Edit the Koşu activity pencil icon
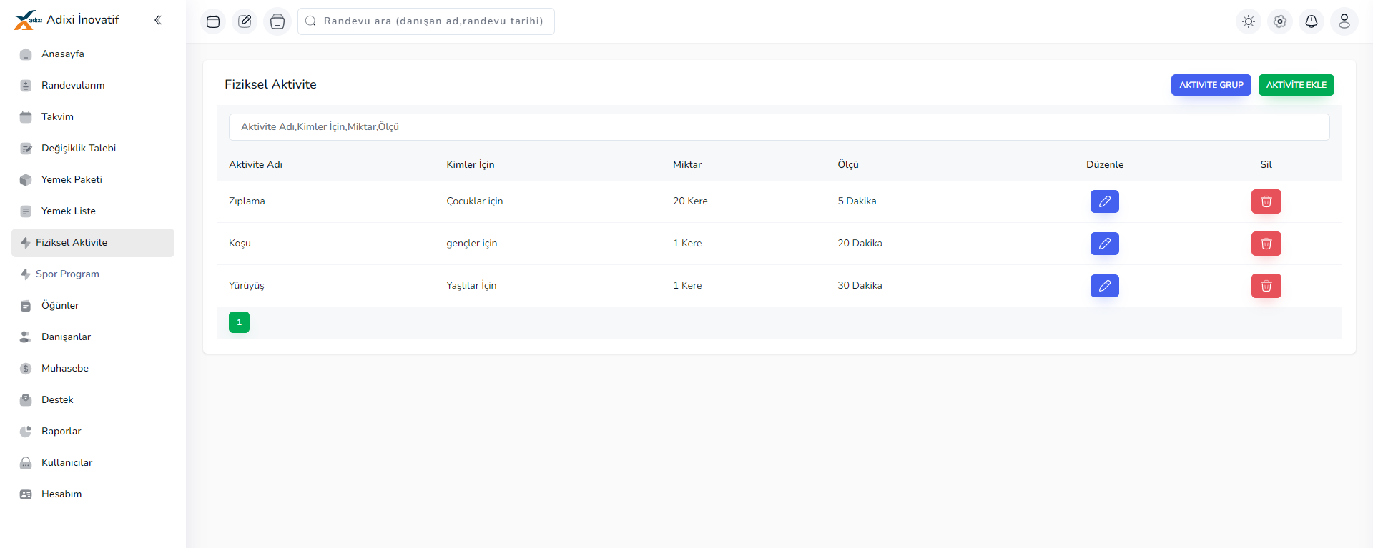 (1104, 244)
